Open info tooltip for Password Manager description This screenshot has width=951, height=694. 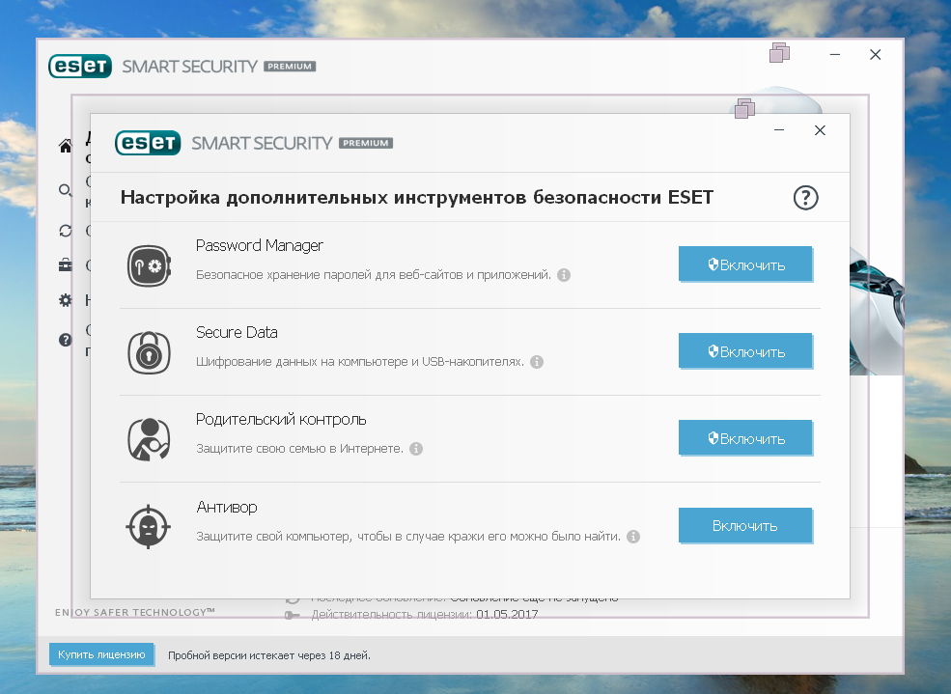click(x=564, y=275)
